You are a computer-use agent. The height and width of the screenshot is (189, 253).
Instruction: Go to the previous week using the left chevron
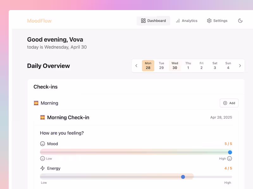click(136, 66)
